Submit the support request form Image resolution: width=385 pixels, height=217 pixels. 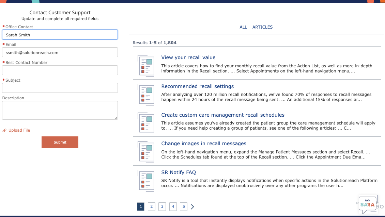pos(60,142)
